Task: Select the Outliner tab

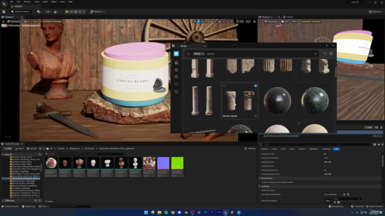Action: click(x=288, y=17)
